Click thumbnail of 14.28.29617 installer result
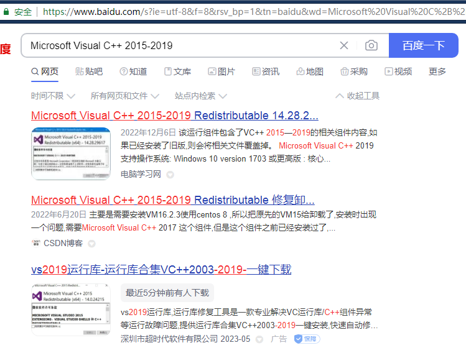466x353 pixels. point(71,154)
